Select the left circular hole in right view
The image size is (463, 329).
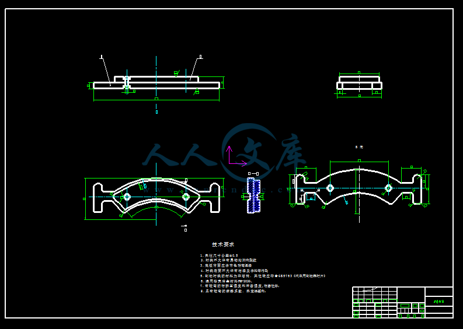(330, 188)
